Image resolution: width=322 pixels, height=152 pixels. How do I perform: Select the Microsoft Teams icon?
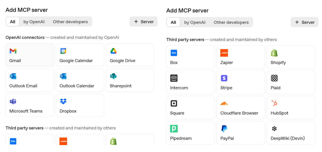point(13,101)
